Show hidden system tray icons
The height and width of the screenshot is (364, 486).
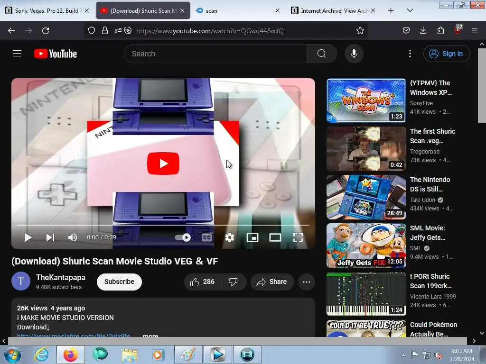[x=403, y=355]
